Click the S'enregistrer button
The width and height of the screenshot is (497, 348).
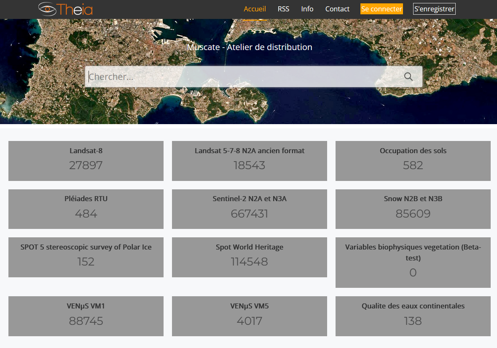[x=434, y=9]
